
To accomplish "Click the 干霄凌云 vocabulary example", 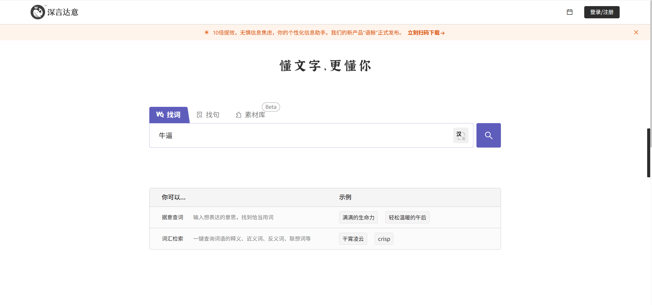I will (353, 239).
